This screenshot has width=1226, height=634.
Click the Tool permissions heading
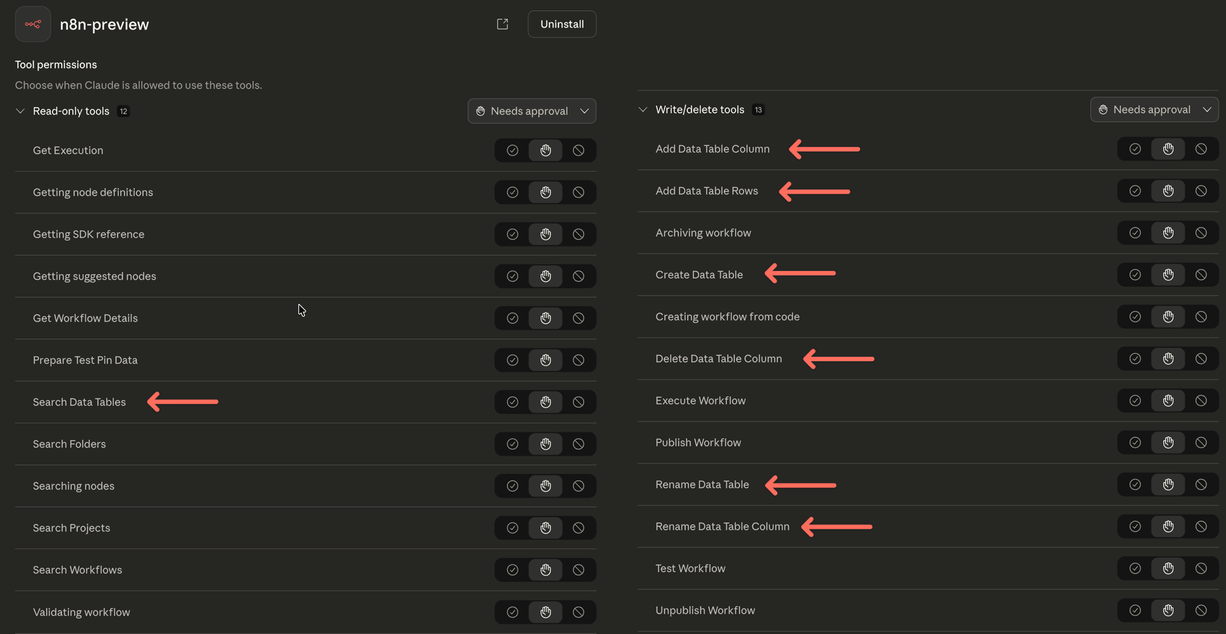[x=56, y=64]
